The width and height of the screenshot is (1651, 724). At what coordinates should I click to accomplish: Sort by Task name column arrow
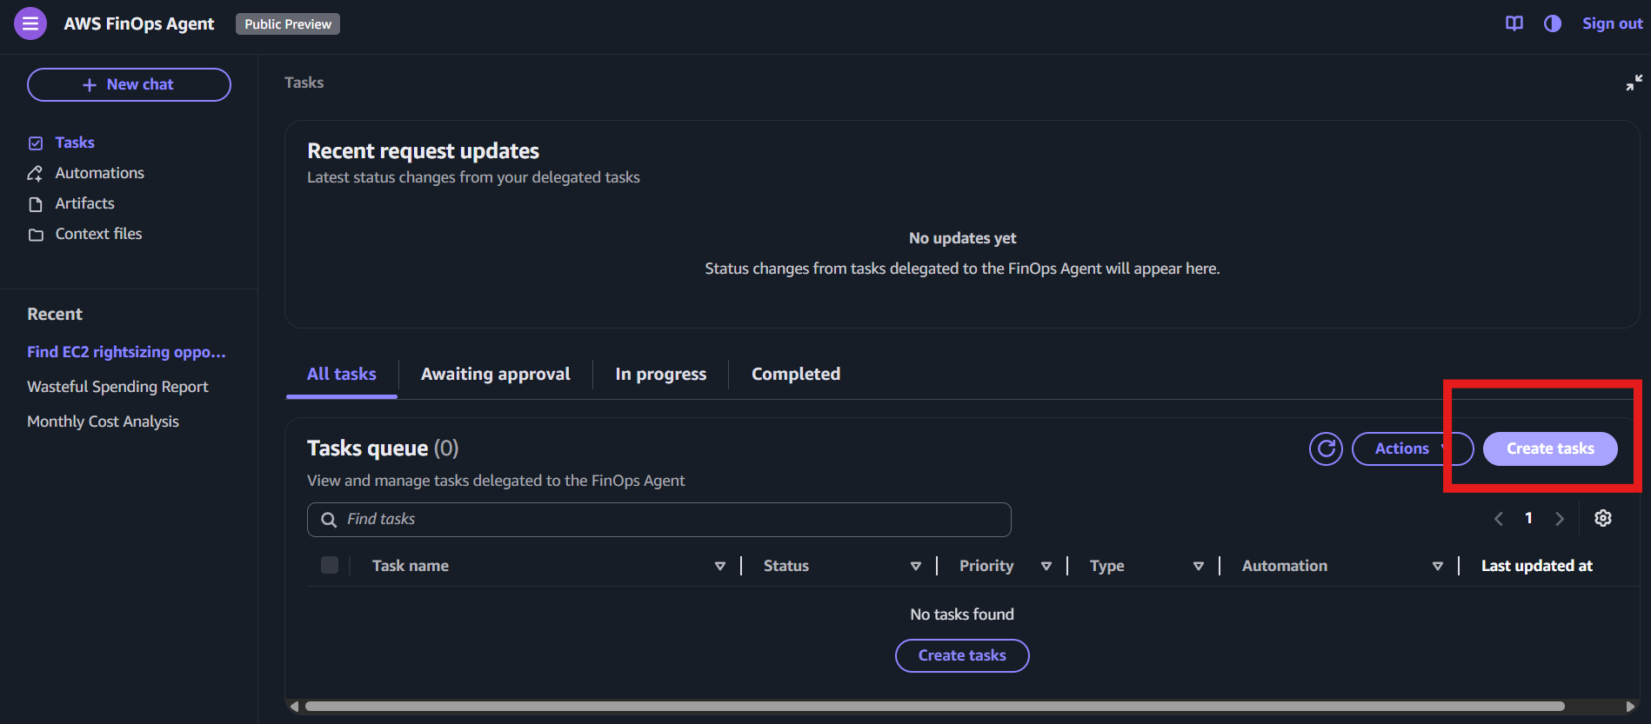tap(720, 566)
